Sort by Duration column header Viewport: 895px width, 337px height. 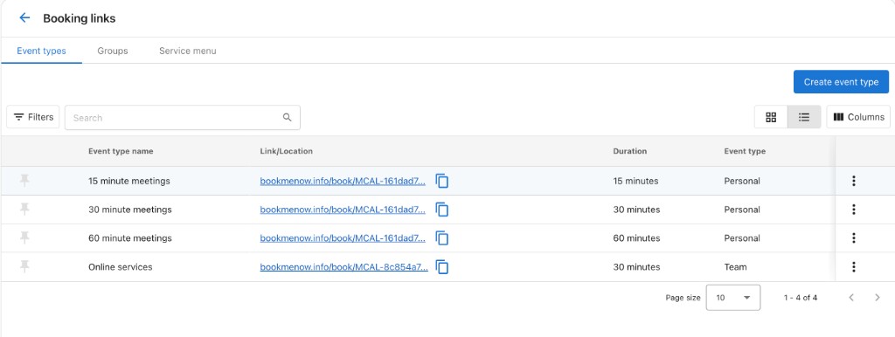click(x=629, y=151)
